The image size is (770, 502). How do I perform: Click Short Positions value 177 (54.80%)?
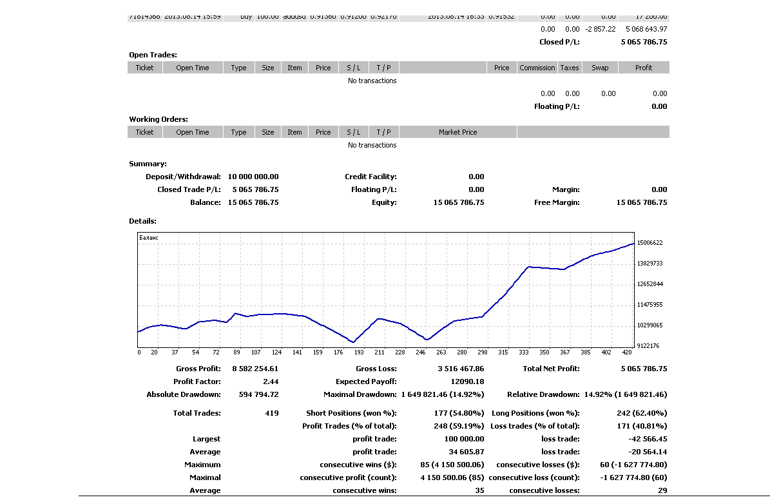point(459,413)
